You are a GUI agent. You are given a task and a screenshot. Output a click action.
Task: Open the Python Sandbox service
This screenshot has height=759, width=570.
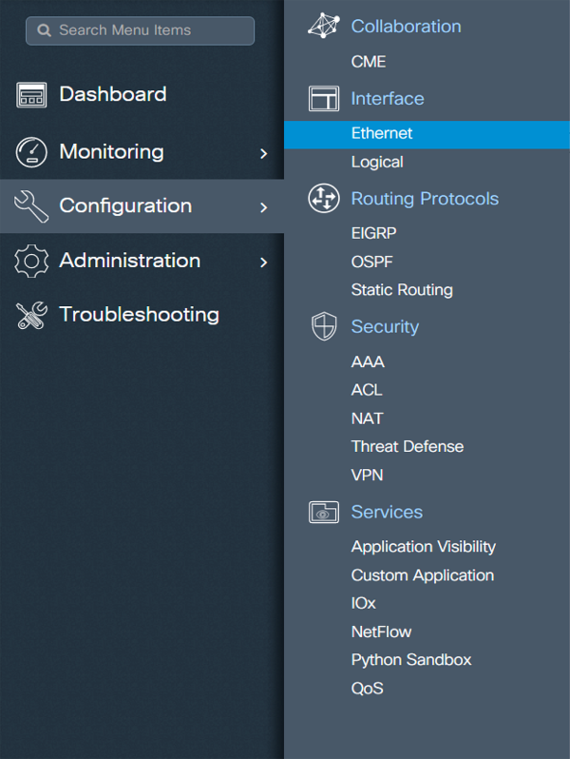[x=410, y=660]
